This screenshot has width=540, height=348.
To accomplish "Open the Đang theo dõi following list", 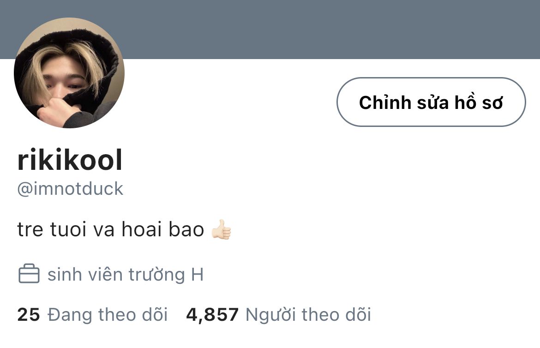I will (x=108, y=315).
